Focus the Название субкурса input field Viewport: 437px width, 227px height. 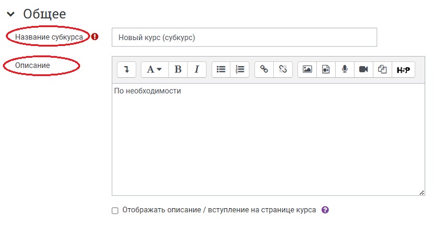pos(244,37)
